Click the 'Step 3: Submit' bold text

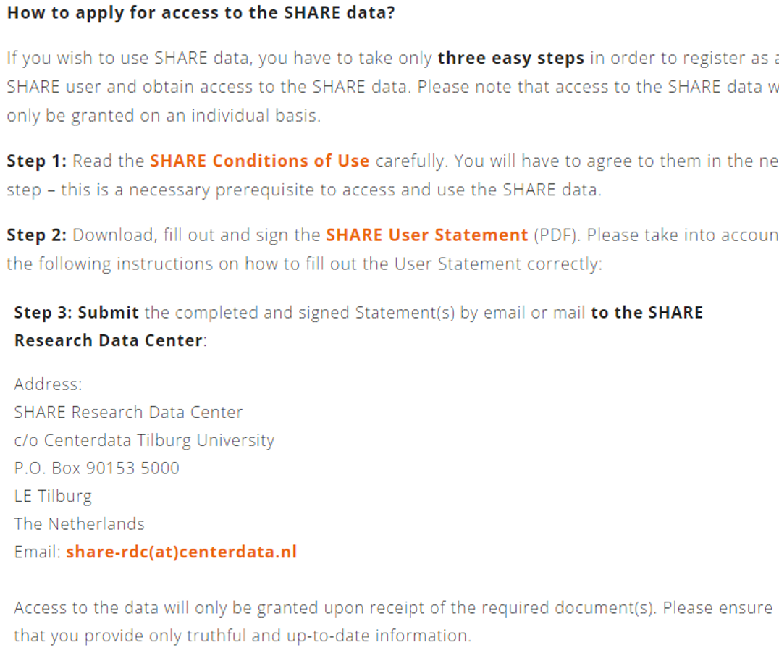[77, 313]
